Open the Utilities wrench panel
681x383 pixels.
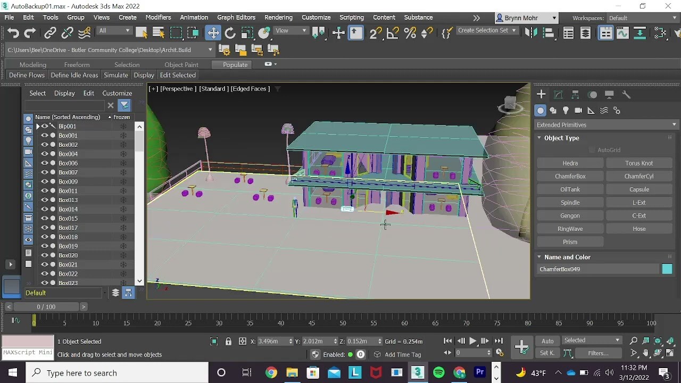(x=626, y=95)
